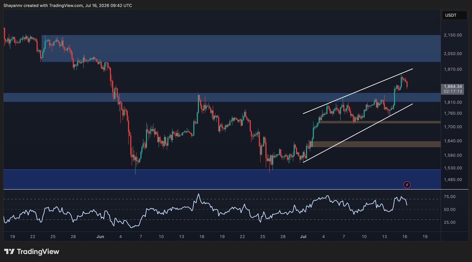
Task: Select the lower white channel trendline
Action: pyautogui.click(x=358, y=133)
